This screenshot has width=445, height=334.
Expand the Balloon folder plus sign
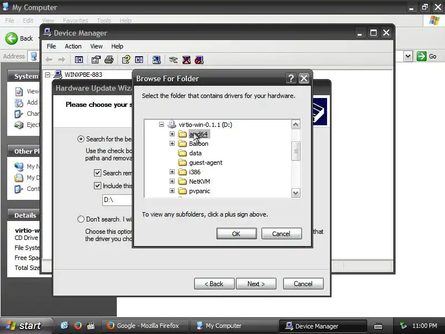(x=172, y=144)
